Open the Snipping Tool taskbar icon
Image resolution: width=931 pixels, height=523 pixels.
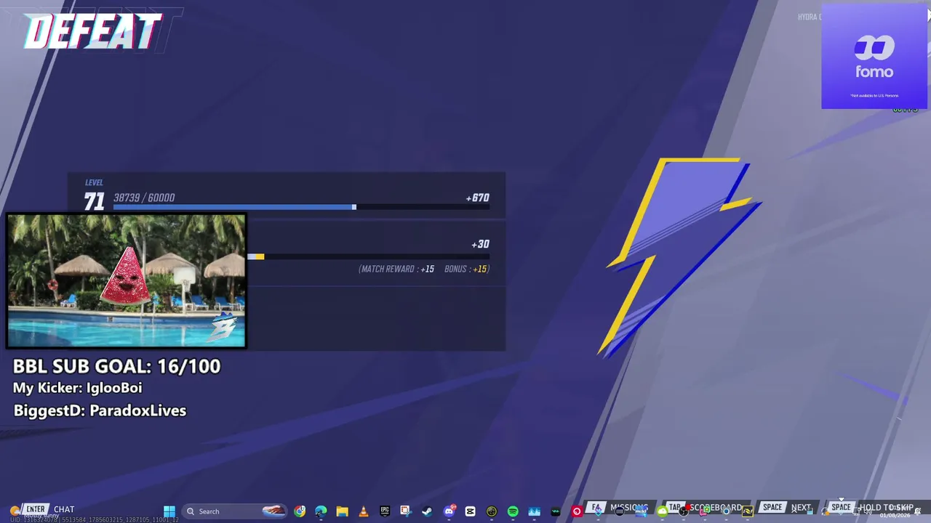click(405, 511)
